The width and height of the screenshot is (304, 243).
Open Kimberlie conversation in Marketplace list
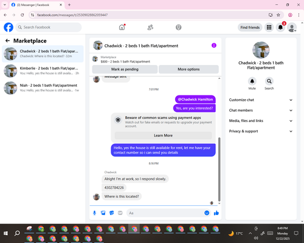point(43,71)
